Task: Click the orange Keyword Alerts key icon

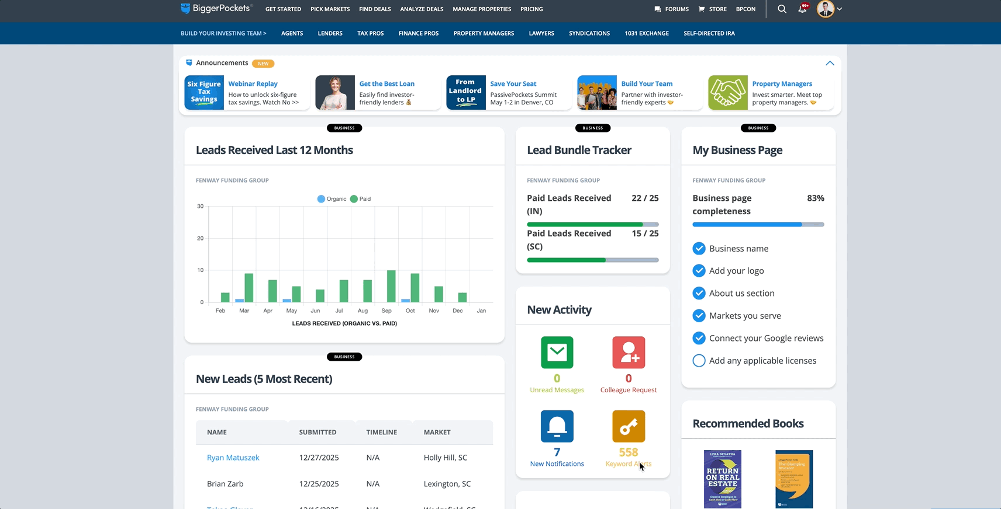Action: pyautogui.click(x=629, y=426)
